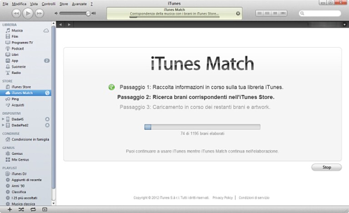Switch to Cover Flow view
The width and height of the screenshot is (349, 213).
coord(283,13)
